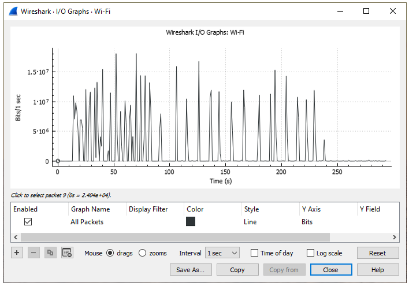Screen dimensions: 409x286
Task: Click the hint text about packet 9
Action: [61, 195]
